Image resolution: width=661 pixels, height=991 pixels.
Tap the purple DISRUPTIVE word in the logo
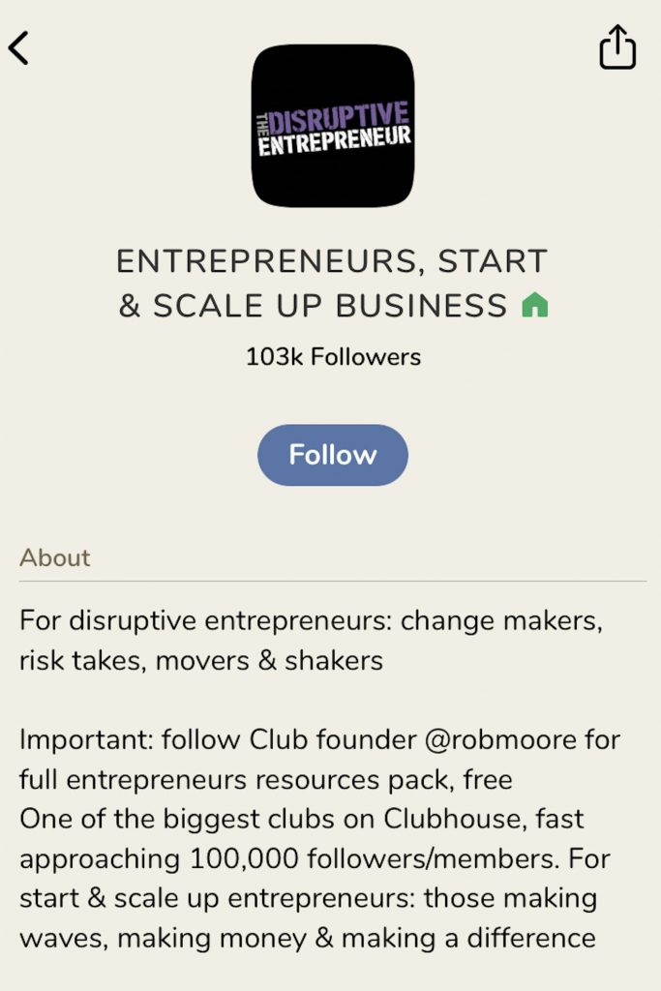coord(339,115)
